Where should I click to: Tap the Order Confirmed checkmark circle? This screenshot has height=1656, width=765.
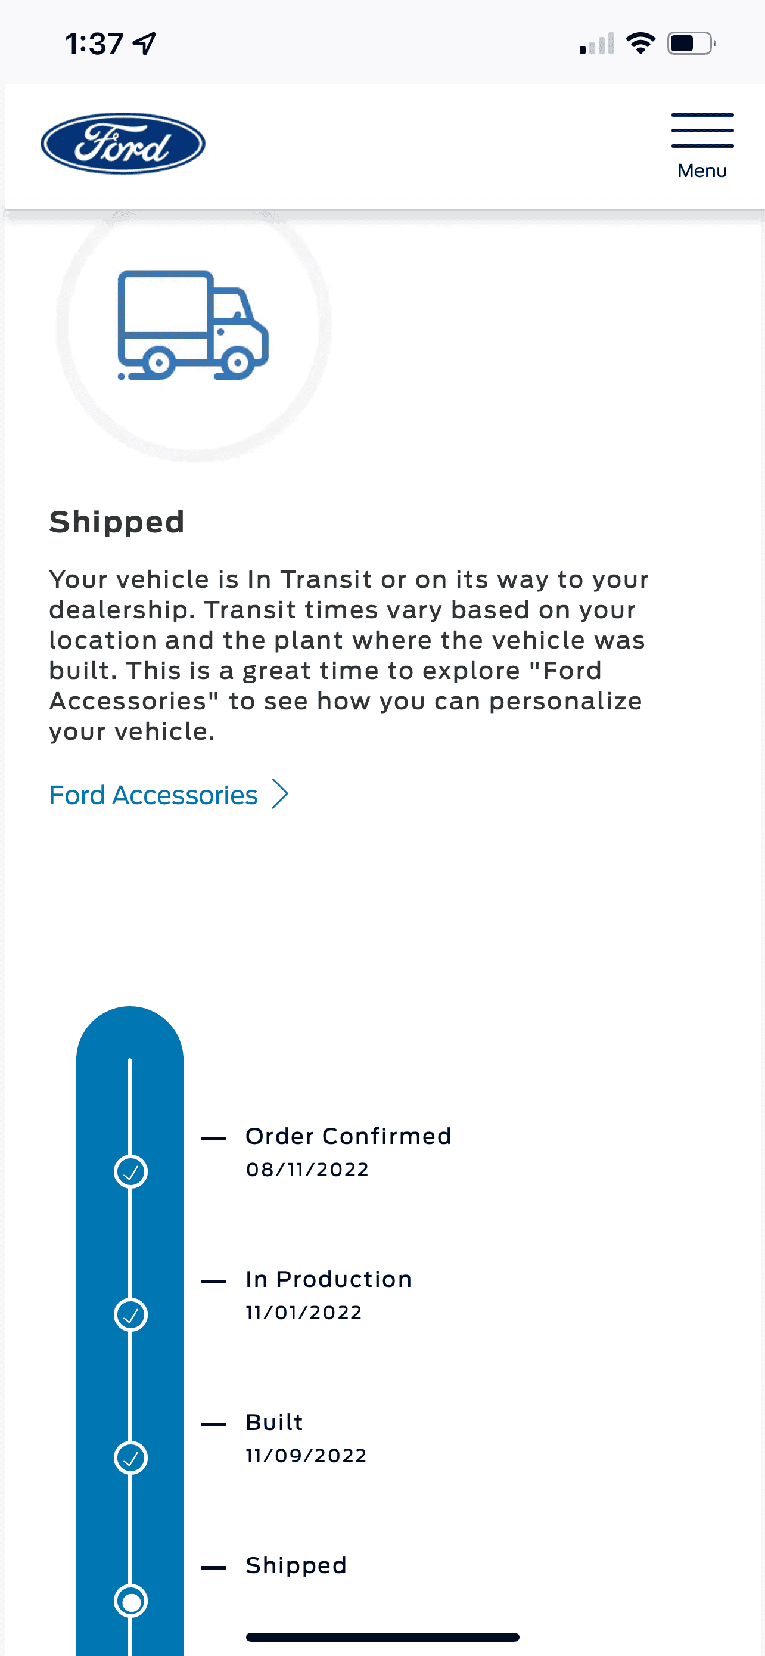coord(130,1171)
